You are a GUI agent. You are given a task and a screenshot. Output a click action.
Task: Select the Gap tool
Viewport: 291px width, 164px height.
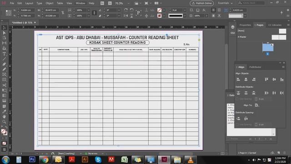point(4,43)
